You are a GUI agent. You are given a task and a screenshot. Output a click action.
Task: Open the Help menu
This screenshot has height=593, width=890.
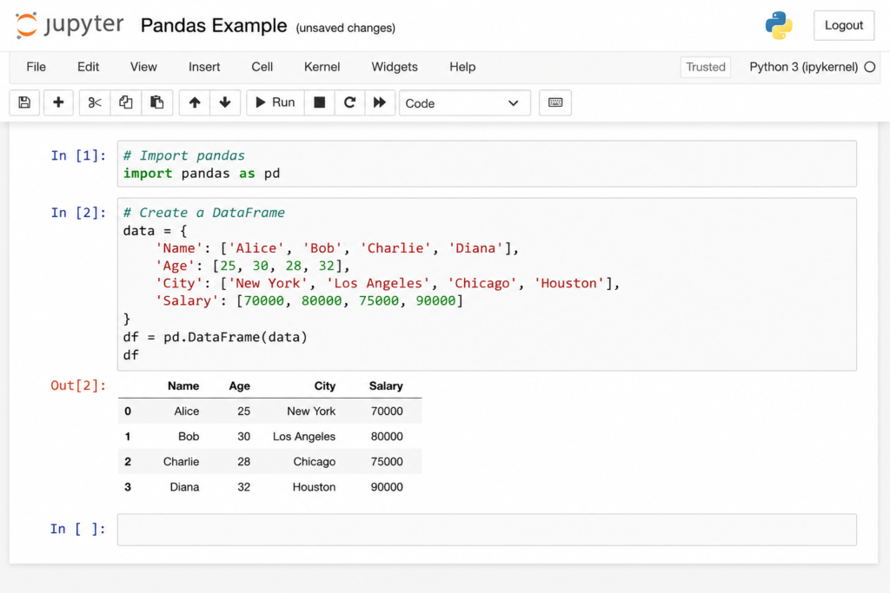click(x=462, y=67)
